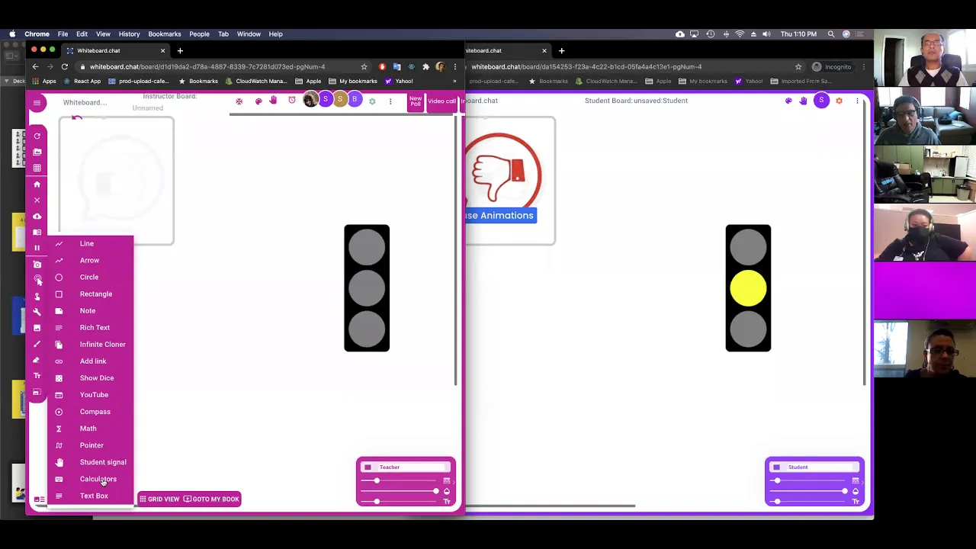Select Pointer in the tools menu
Viewport: 976px width, 549px height.
[90, 445]
